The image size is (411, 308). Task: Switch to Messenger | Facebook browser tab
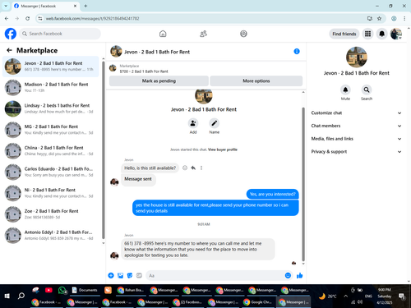(x=46, y=6)
